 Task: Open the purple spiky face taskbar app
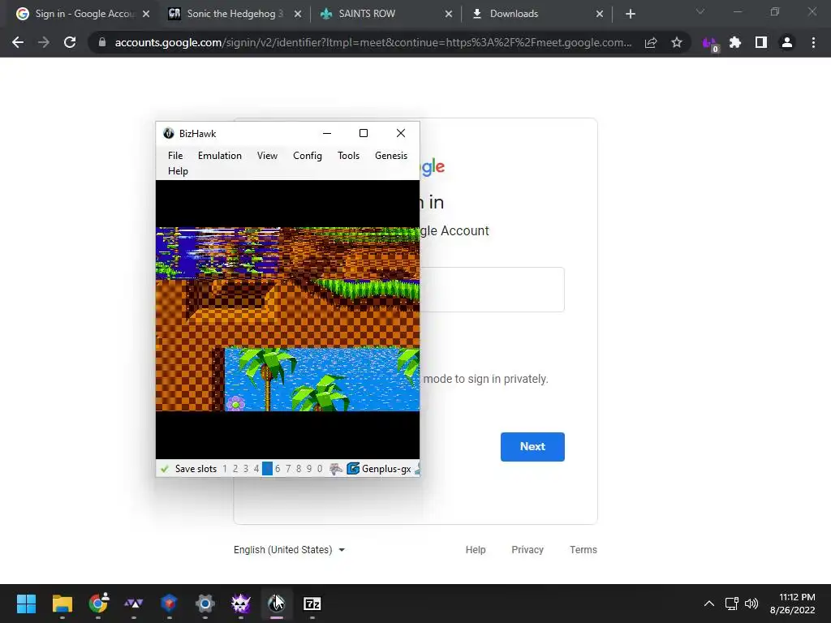240,604
